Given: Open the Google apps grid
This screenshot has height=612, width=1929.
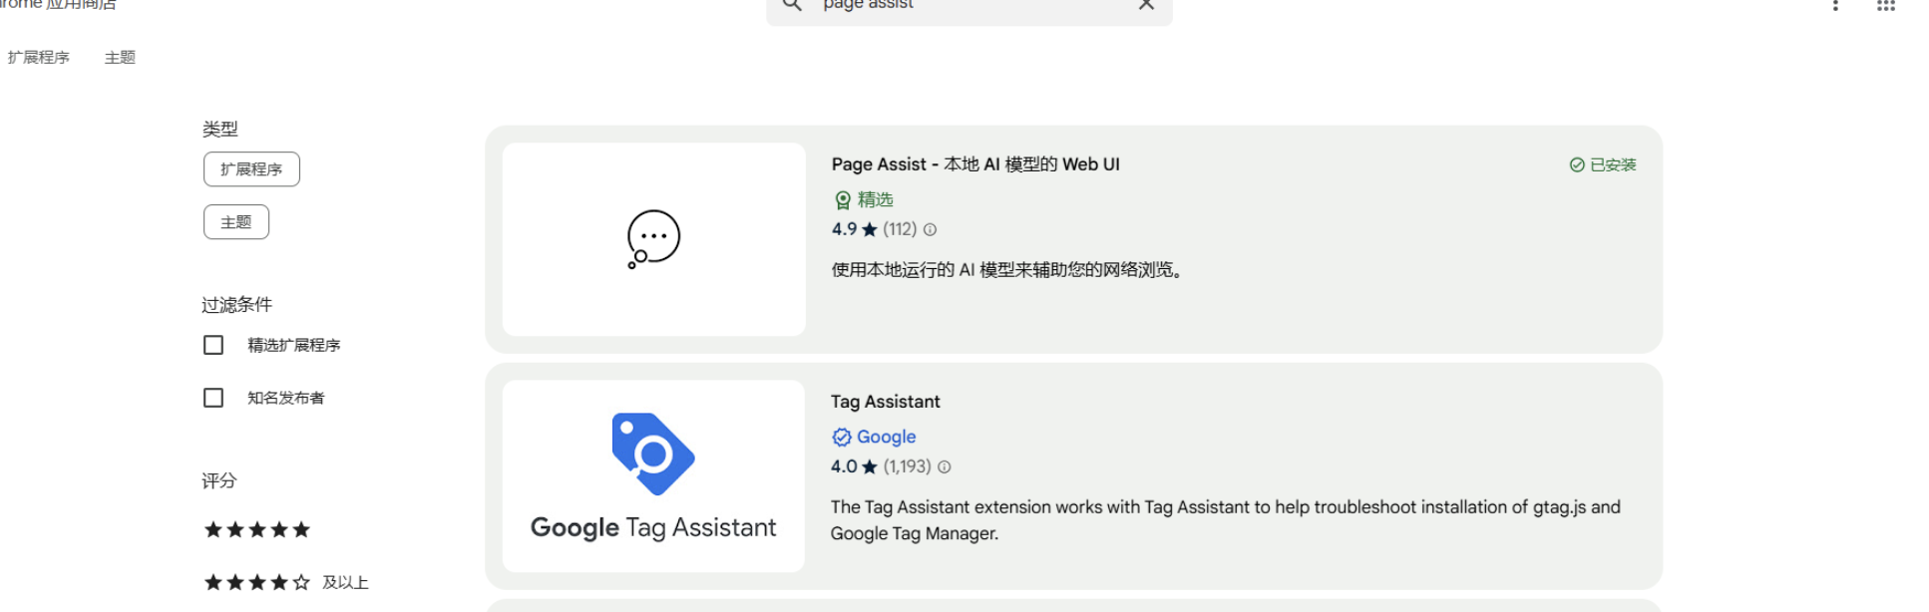Looking at the screenshot, I should (x=1885, y=5).
